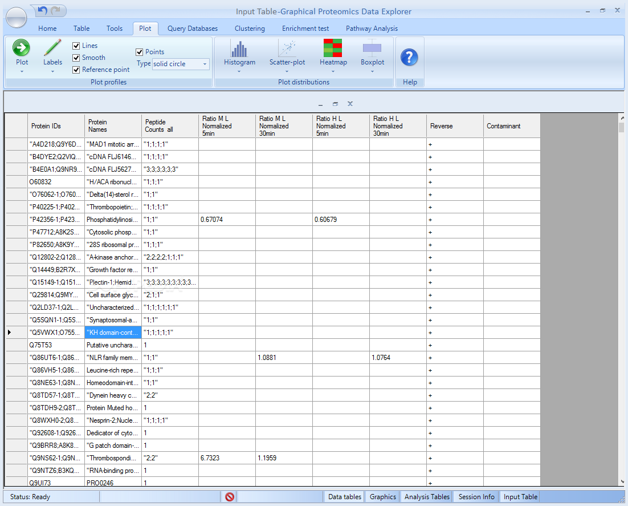This screenshot has width=628, height=506.
Task: Open Help with the question mark icon
Action: tap(409, 58)
